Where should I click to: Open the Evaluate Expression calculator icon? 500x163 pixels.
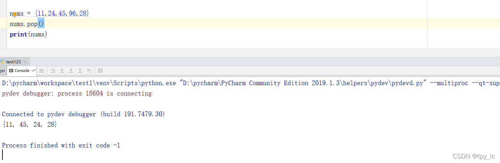(101, 71)
